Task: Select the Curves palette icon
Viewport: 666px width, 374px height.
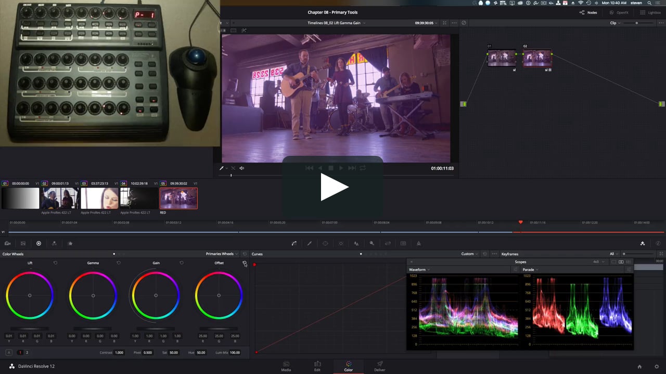Action: (x=294, y=243)
